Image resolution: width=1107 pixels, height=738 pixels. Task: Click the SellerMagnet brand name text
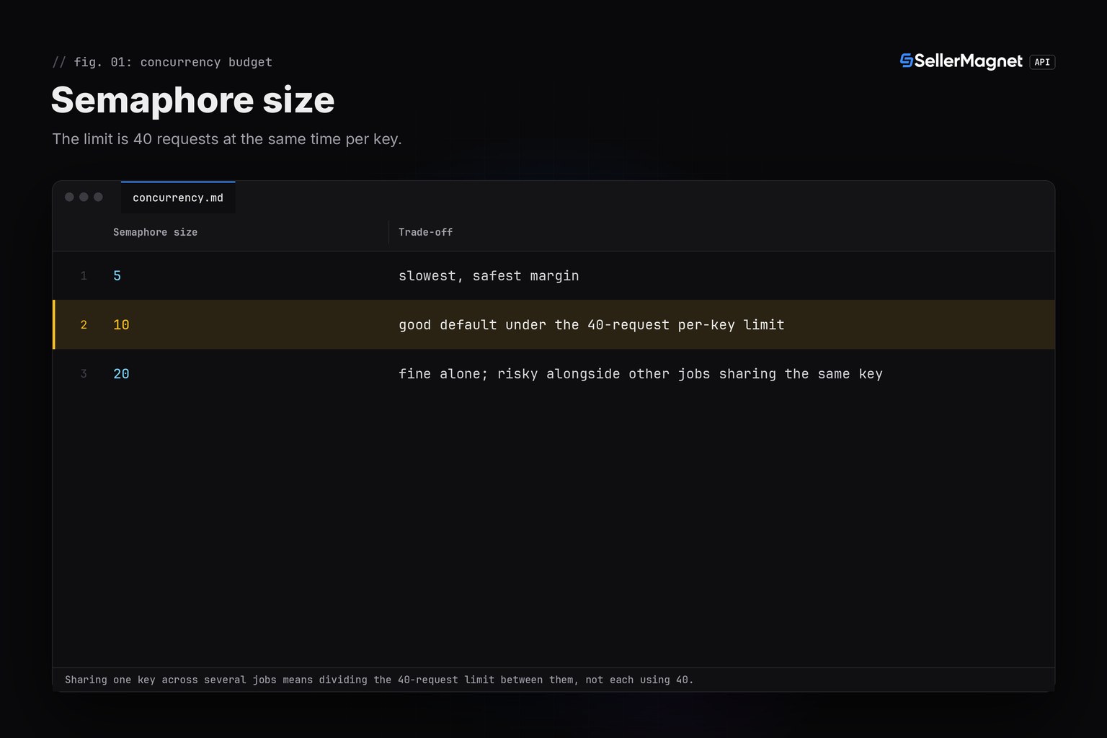pyautogui.click(x=968, y=61)
